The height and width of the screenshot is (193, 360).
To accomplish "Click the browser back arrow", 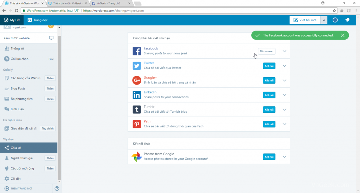I will click(4, 11).
